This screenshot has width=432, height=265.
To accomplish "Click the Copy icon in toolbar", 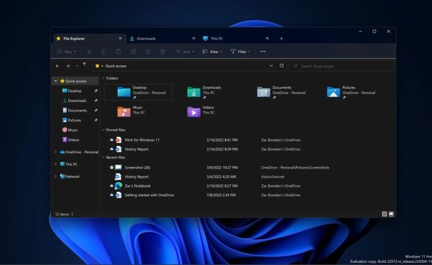I will tap(104, 51).
